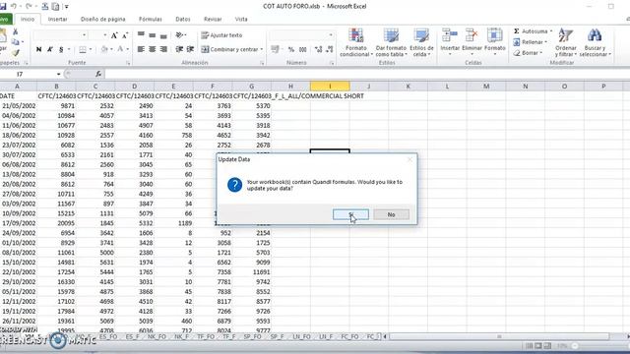Open the Revisar tab

pos(213,19)
